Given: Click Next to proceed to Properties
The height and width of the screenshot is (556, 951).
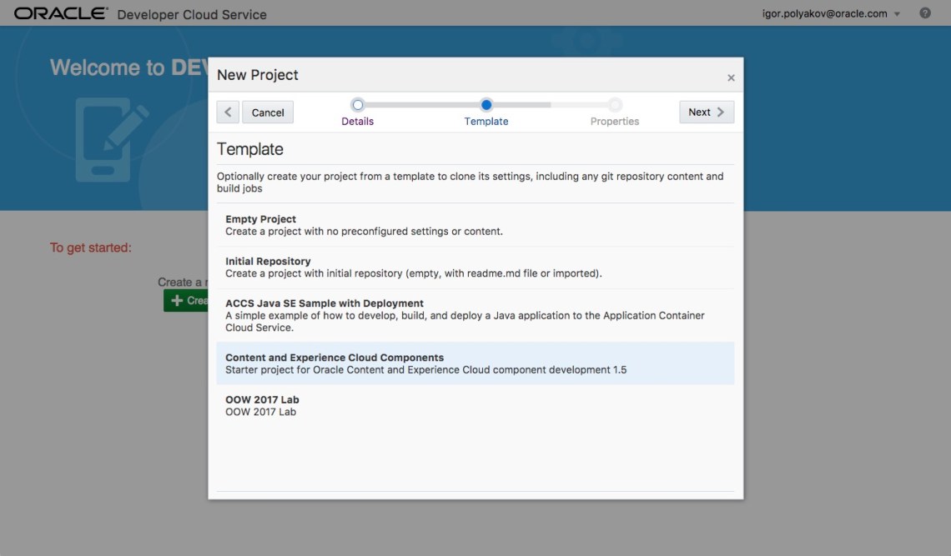Looking at the screenshot, I should [x=707, y=113].
